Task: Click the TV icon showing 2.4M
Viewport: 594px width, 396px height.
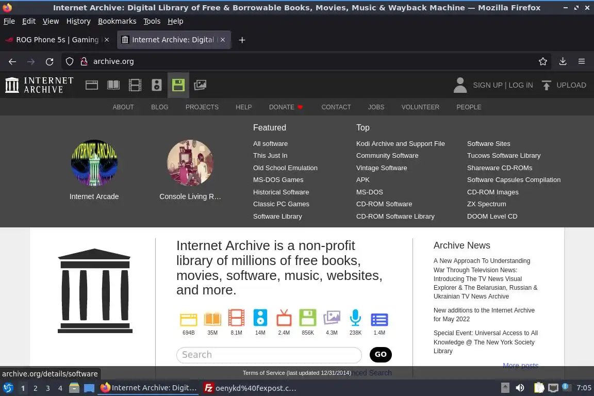Action: (x=284, y=318)
